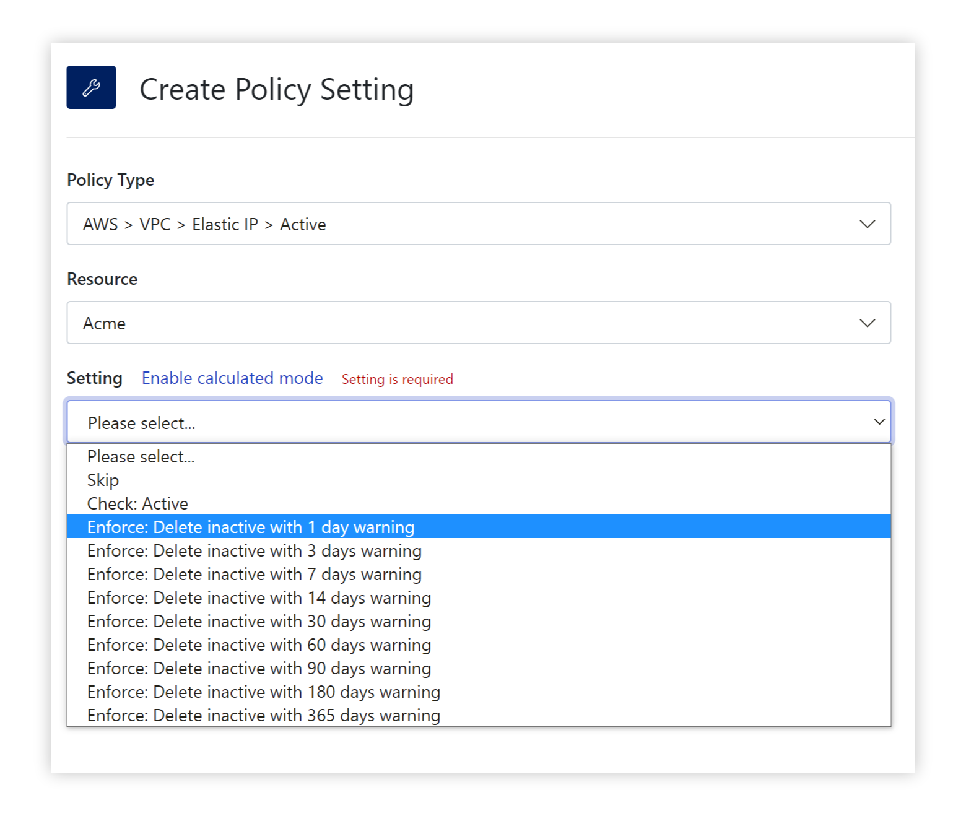Viewport: 966px width, 816px height.
Task: Select Delete inactive with 90 days warning
Action: [479, 668]
